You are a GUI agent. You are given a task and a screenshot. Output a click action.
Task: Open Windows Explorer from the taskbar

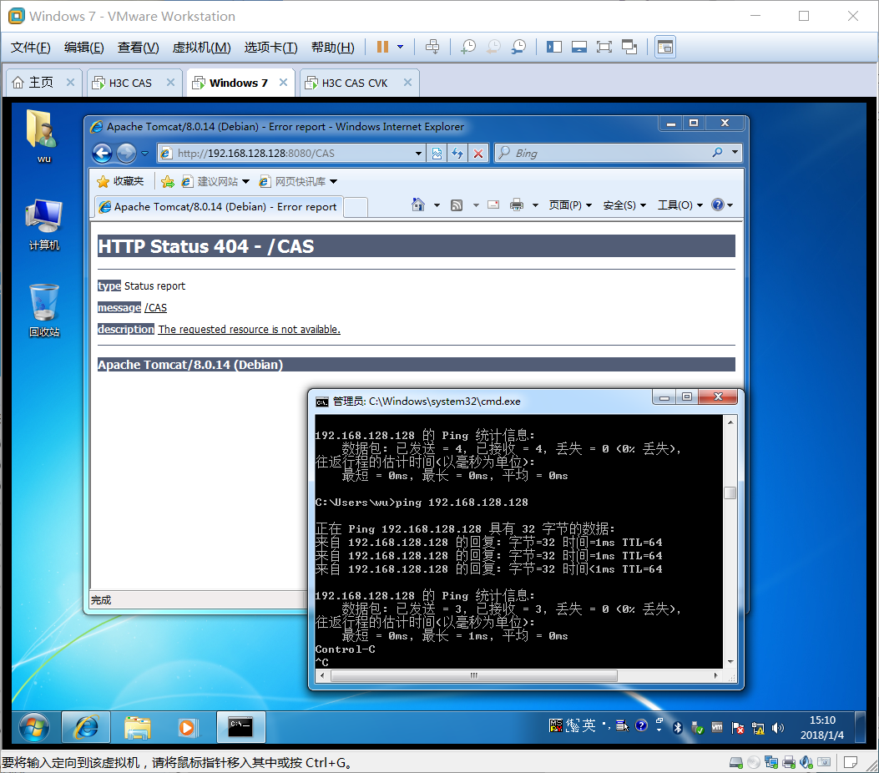click(138, 728)
